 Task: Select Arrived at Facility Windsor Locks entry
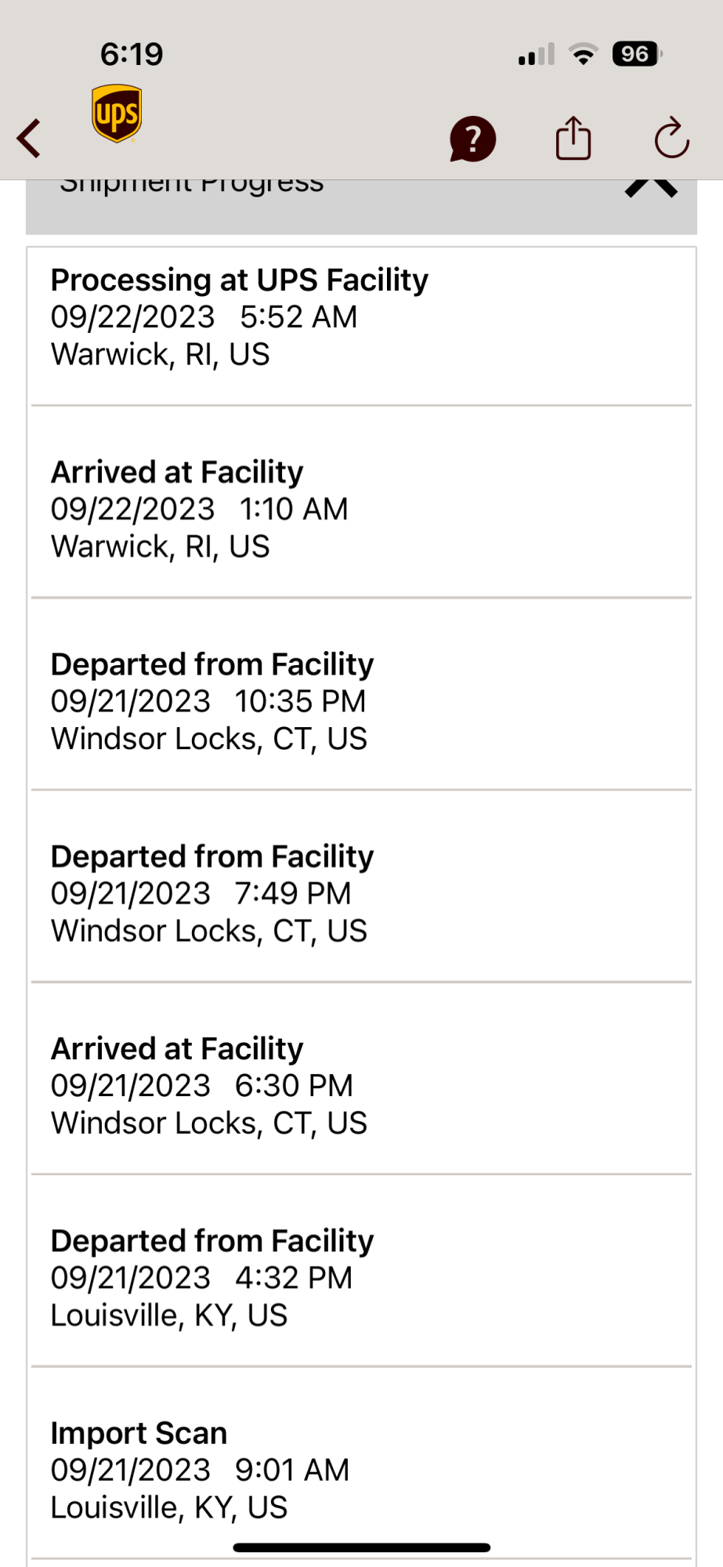click(361, 1078)
